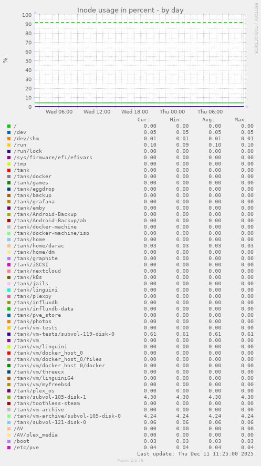Select /tank/vm/docker_host_0/docker label
Image resolution: width=261 pixels, height=466 pixels.
coord(59,365)
